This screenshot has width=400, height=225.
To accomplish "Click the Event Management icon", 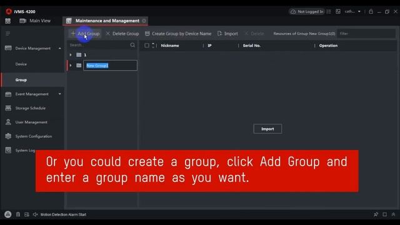I will pos(8,94).
